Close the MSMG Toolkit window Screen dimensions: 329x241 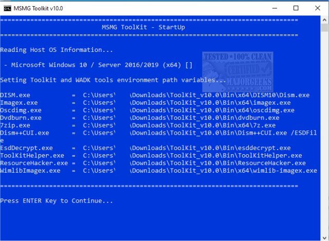pos(318,8)
